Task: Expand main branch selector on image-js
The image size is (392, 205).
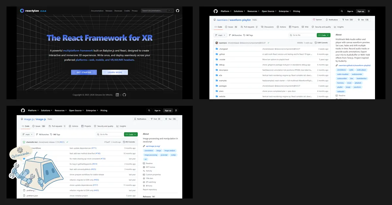Action: (x=28, y=134)
